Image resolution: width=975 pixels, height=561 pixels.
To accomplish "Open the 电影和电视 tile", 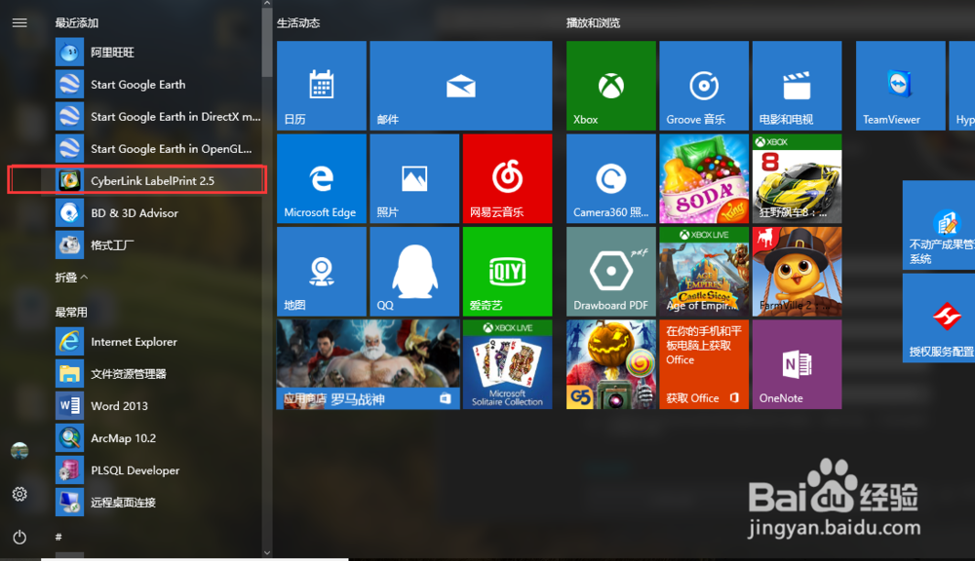I will pos(798,86).
